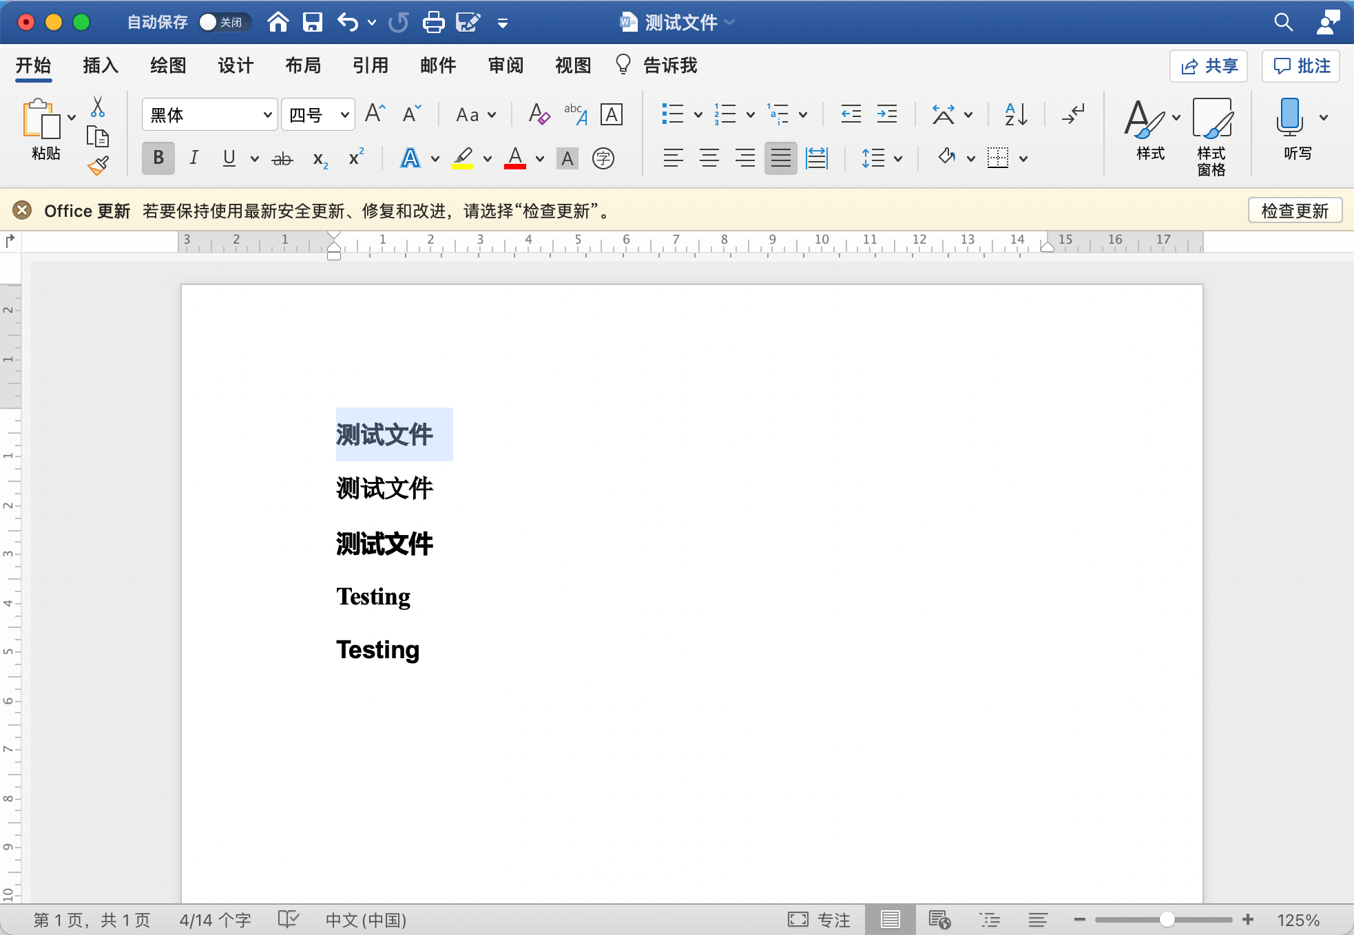Click the 125% zoom level
The width and height of the screenshot is (1354, 935).
click(x=1298, y=920)
